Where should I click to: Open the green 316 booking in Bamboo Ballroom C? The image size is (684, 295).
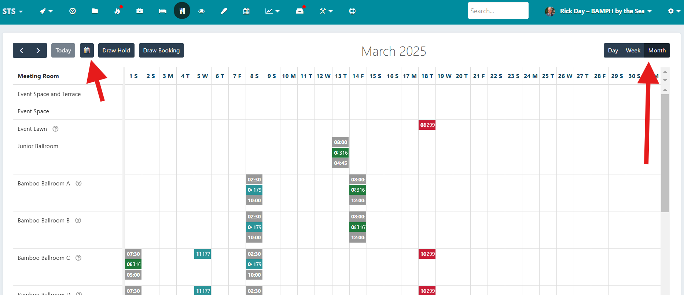[x=133, y=264]
